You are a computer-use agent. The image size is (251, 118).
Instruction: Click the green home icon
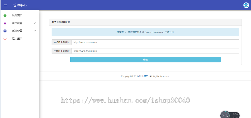[5, 16]
